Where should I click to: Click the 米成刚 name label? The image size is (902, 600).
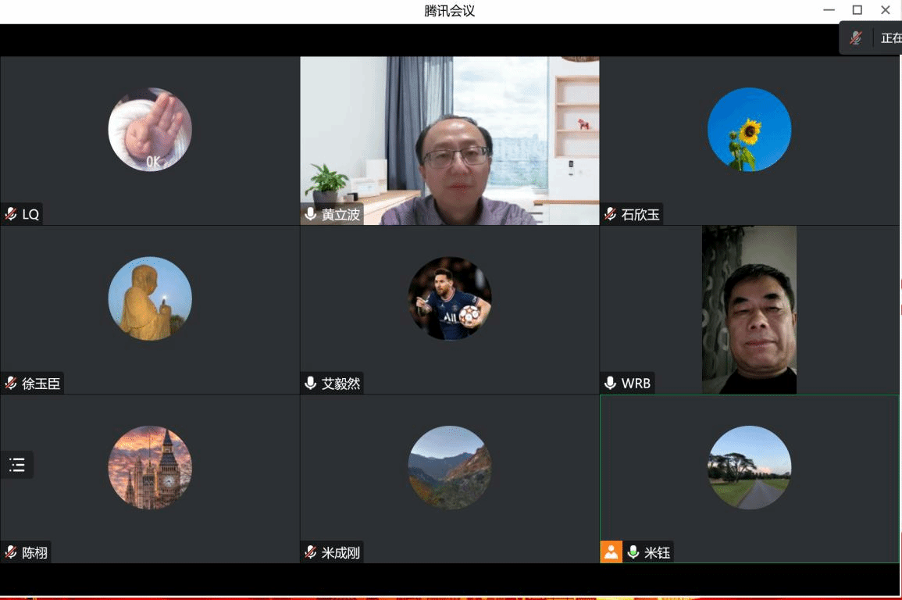(x=340, y=553)
